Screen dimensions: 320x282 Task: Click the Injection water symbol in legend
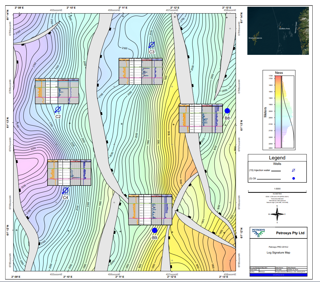point(293,170)
